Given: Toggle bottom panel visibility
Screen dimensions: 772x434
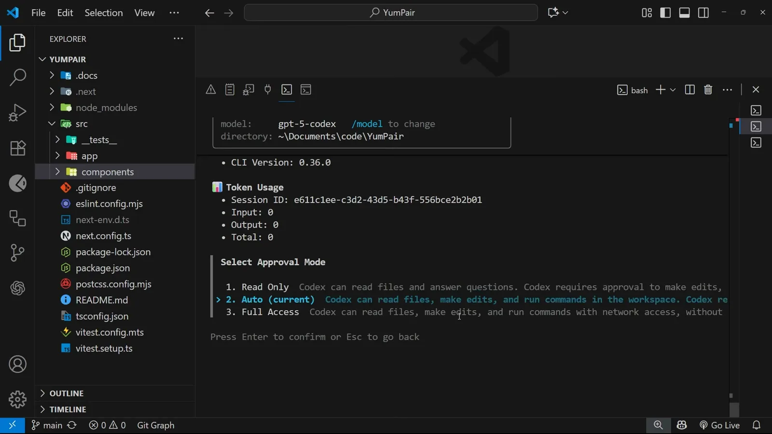Looking at the screenshot, I should point(684,13).
